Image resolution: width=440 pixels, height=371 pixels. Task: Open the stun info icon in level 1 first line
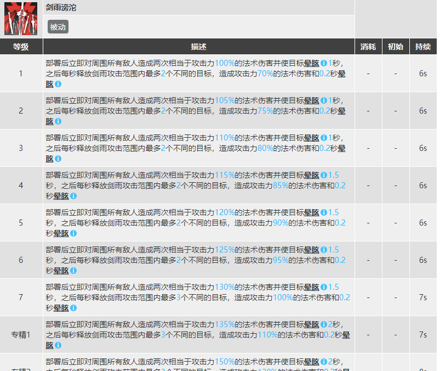coord(324,63)
